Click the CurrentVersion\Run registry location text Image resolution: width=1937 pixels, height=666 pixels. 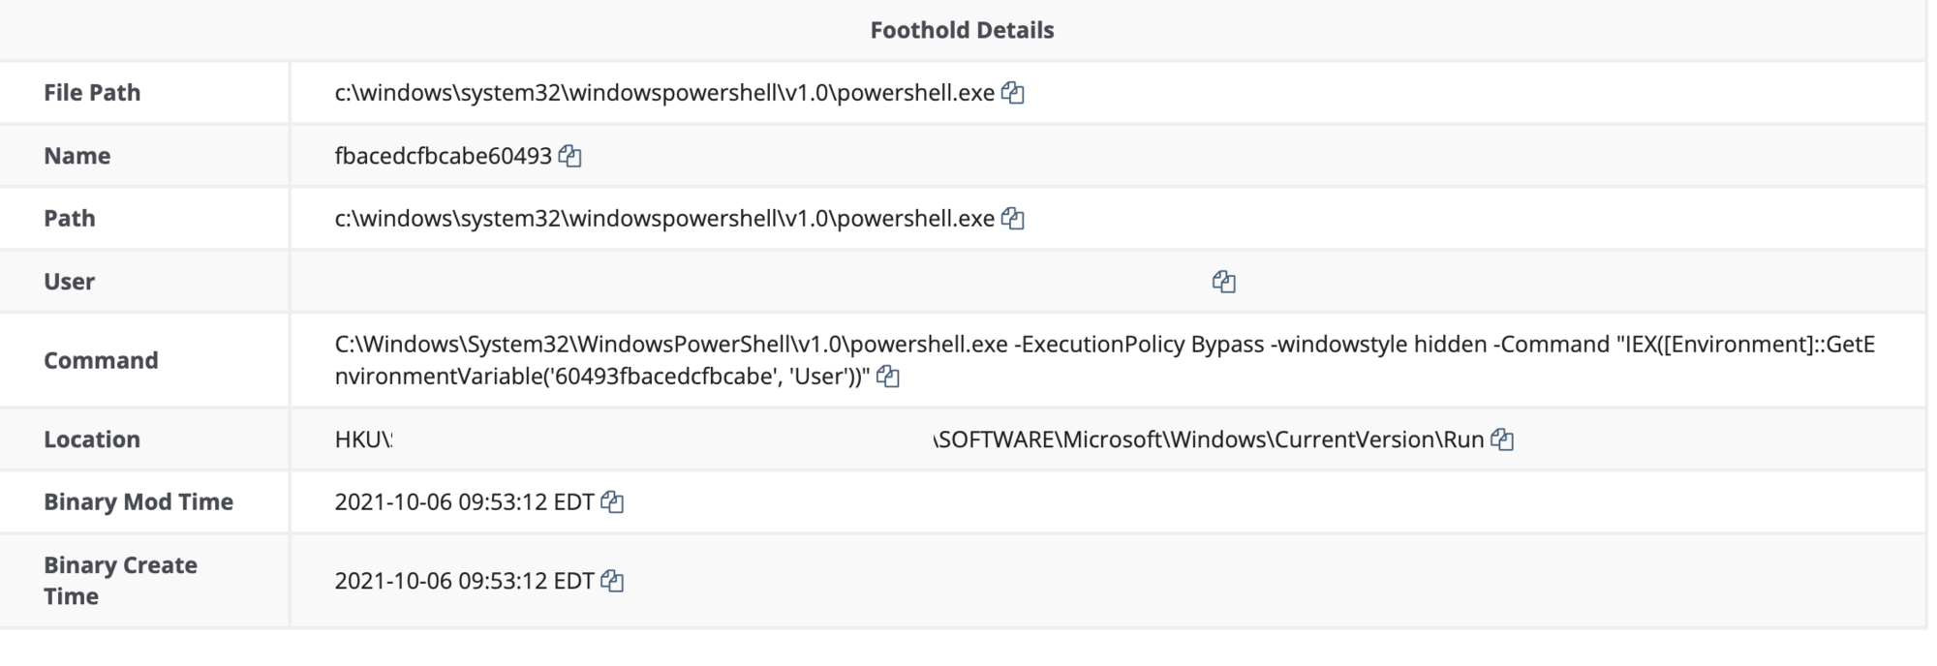click(x=1209, y=439)
